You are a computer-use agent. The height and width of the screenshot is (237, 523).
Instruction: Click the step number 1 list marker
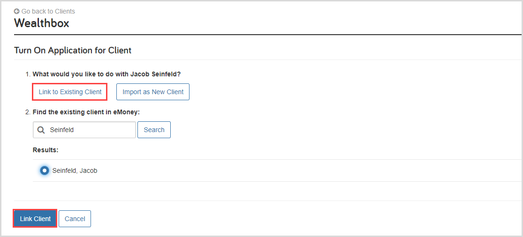pos(28,74)
